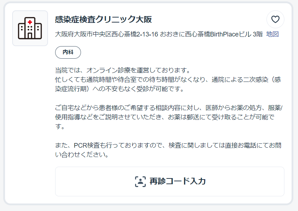Click the line 当院では、オンライン診療を運営しております
The height and width of the screenshot is (211, 298).
pyautogui.click(x=122, y=70)
